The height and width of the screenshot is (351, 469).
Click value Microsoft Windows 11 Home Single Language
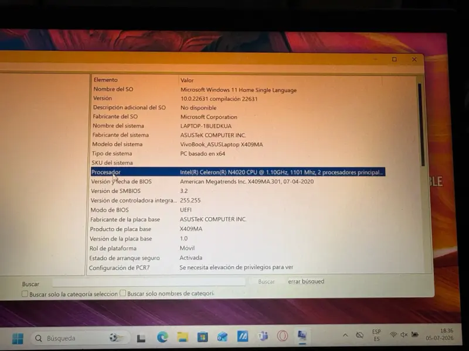239,90
